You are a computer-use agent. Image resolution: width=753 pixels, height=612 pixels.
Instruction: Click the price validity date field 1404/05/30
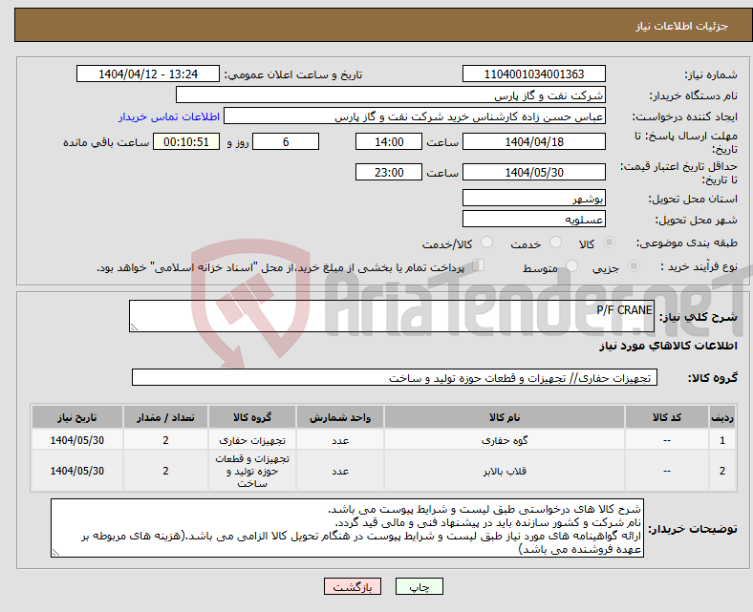click(533, 172)
